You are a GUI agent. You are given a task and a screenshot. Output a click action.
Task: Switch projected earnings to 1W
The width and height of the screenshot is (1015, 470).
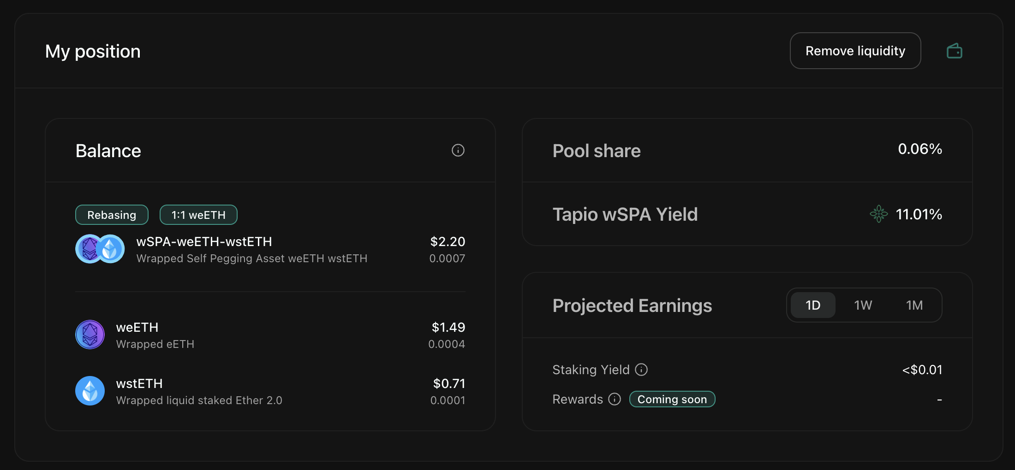[863, 305]
